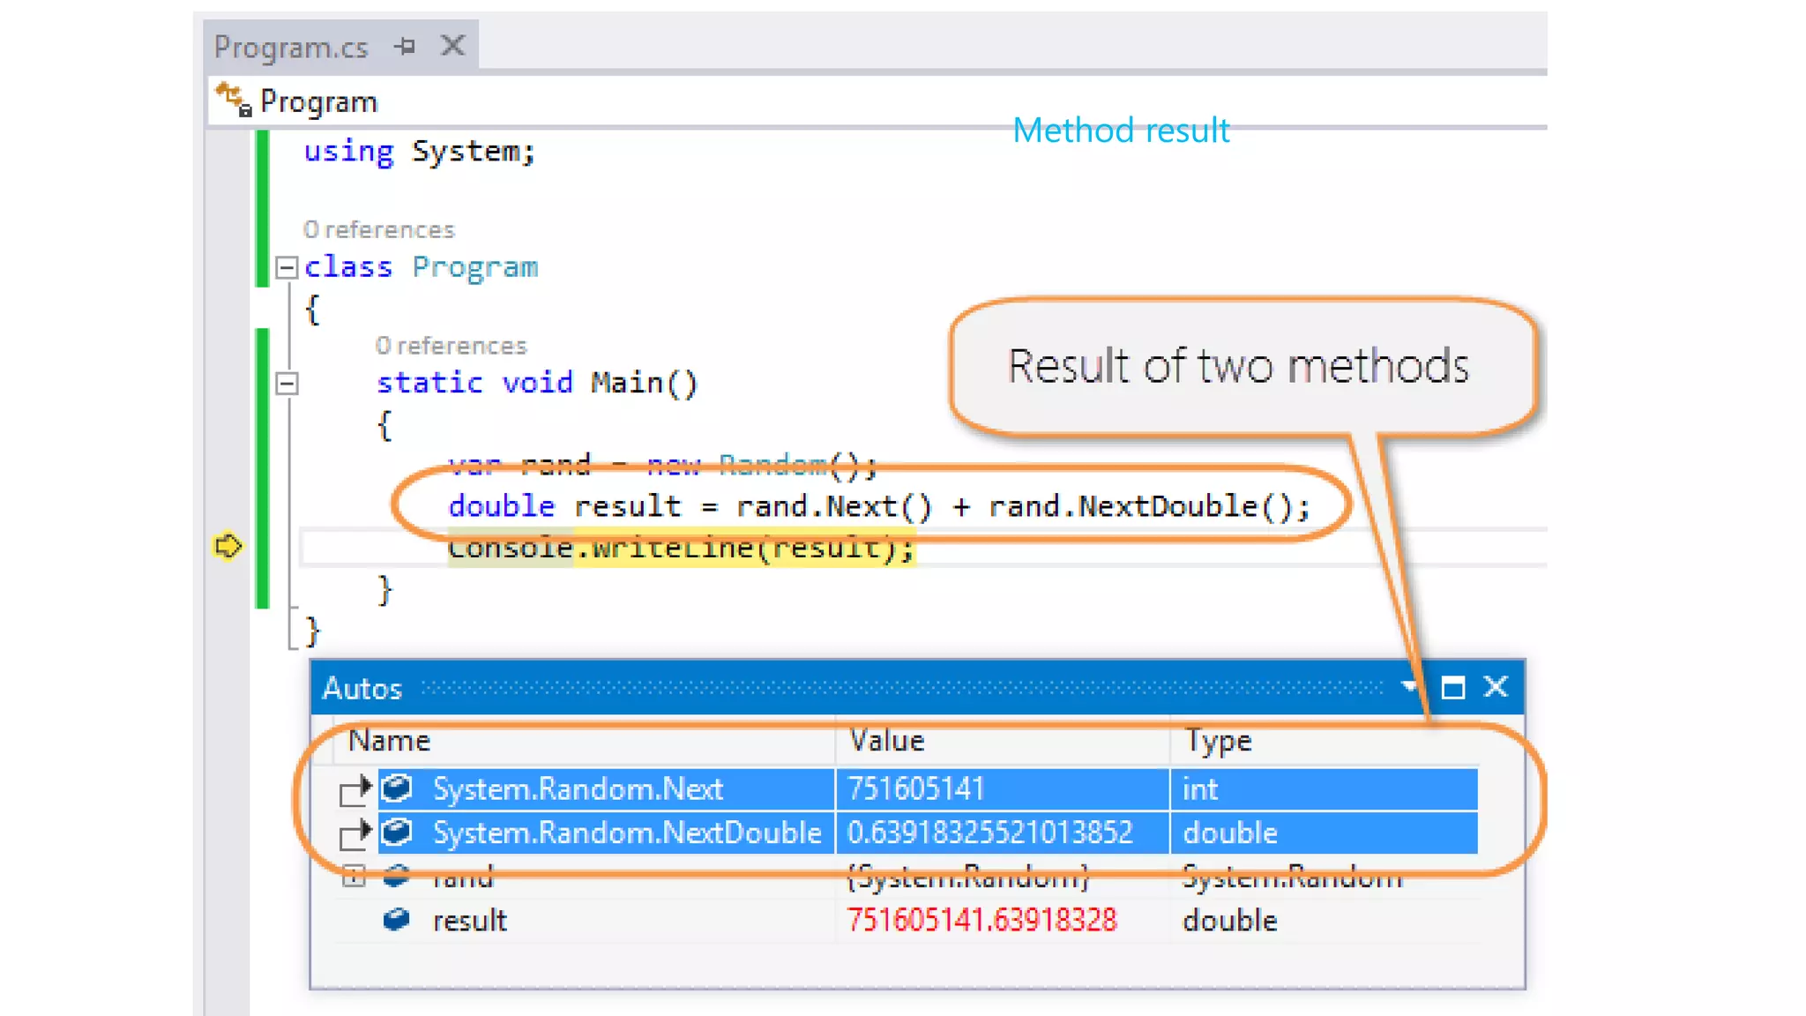Screen dimensions: 1806x1016
Task: Click the static void Main() declaration
Action: point(537,383)
